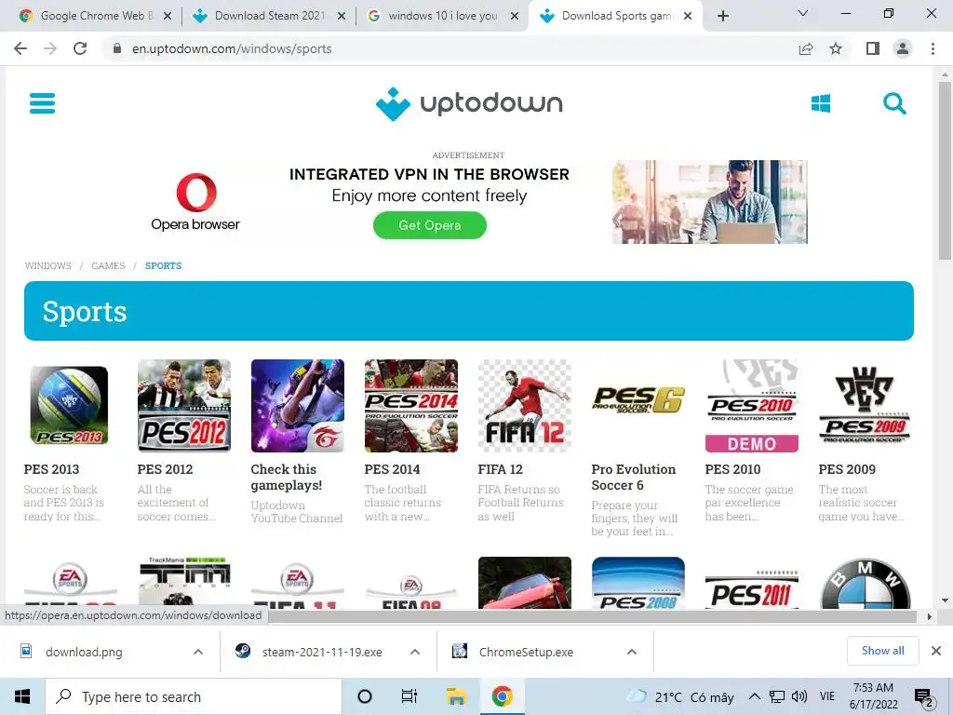Open PES 2013 game icon
This screenshot has height=715, width=953.
pos(69,406)
